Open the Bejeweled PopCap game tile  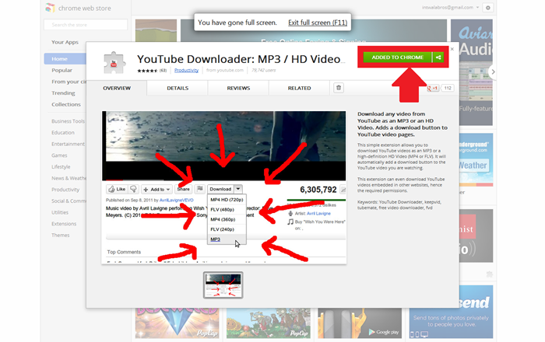[177, 323]
